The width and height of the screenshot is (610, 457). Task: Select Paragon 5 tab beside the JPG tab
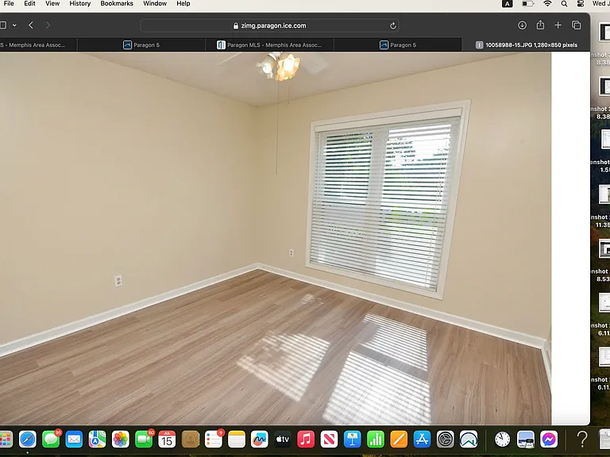point(398,45)
